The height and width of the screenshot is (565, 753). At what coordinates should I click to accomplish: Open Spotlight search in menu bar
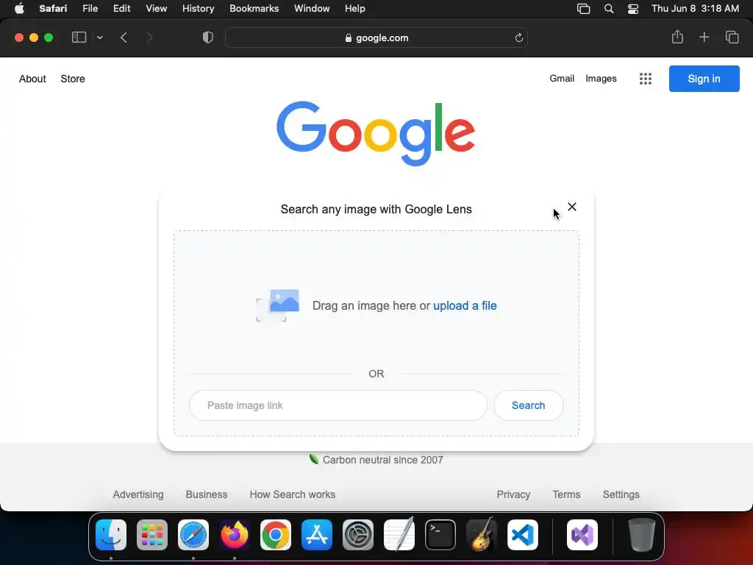[x=608, y=9]
